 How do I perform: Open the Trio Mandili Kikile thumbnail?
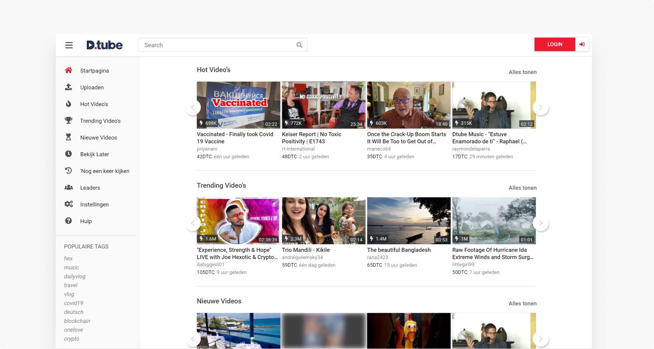pos(324,221)
